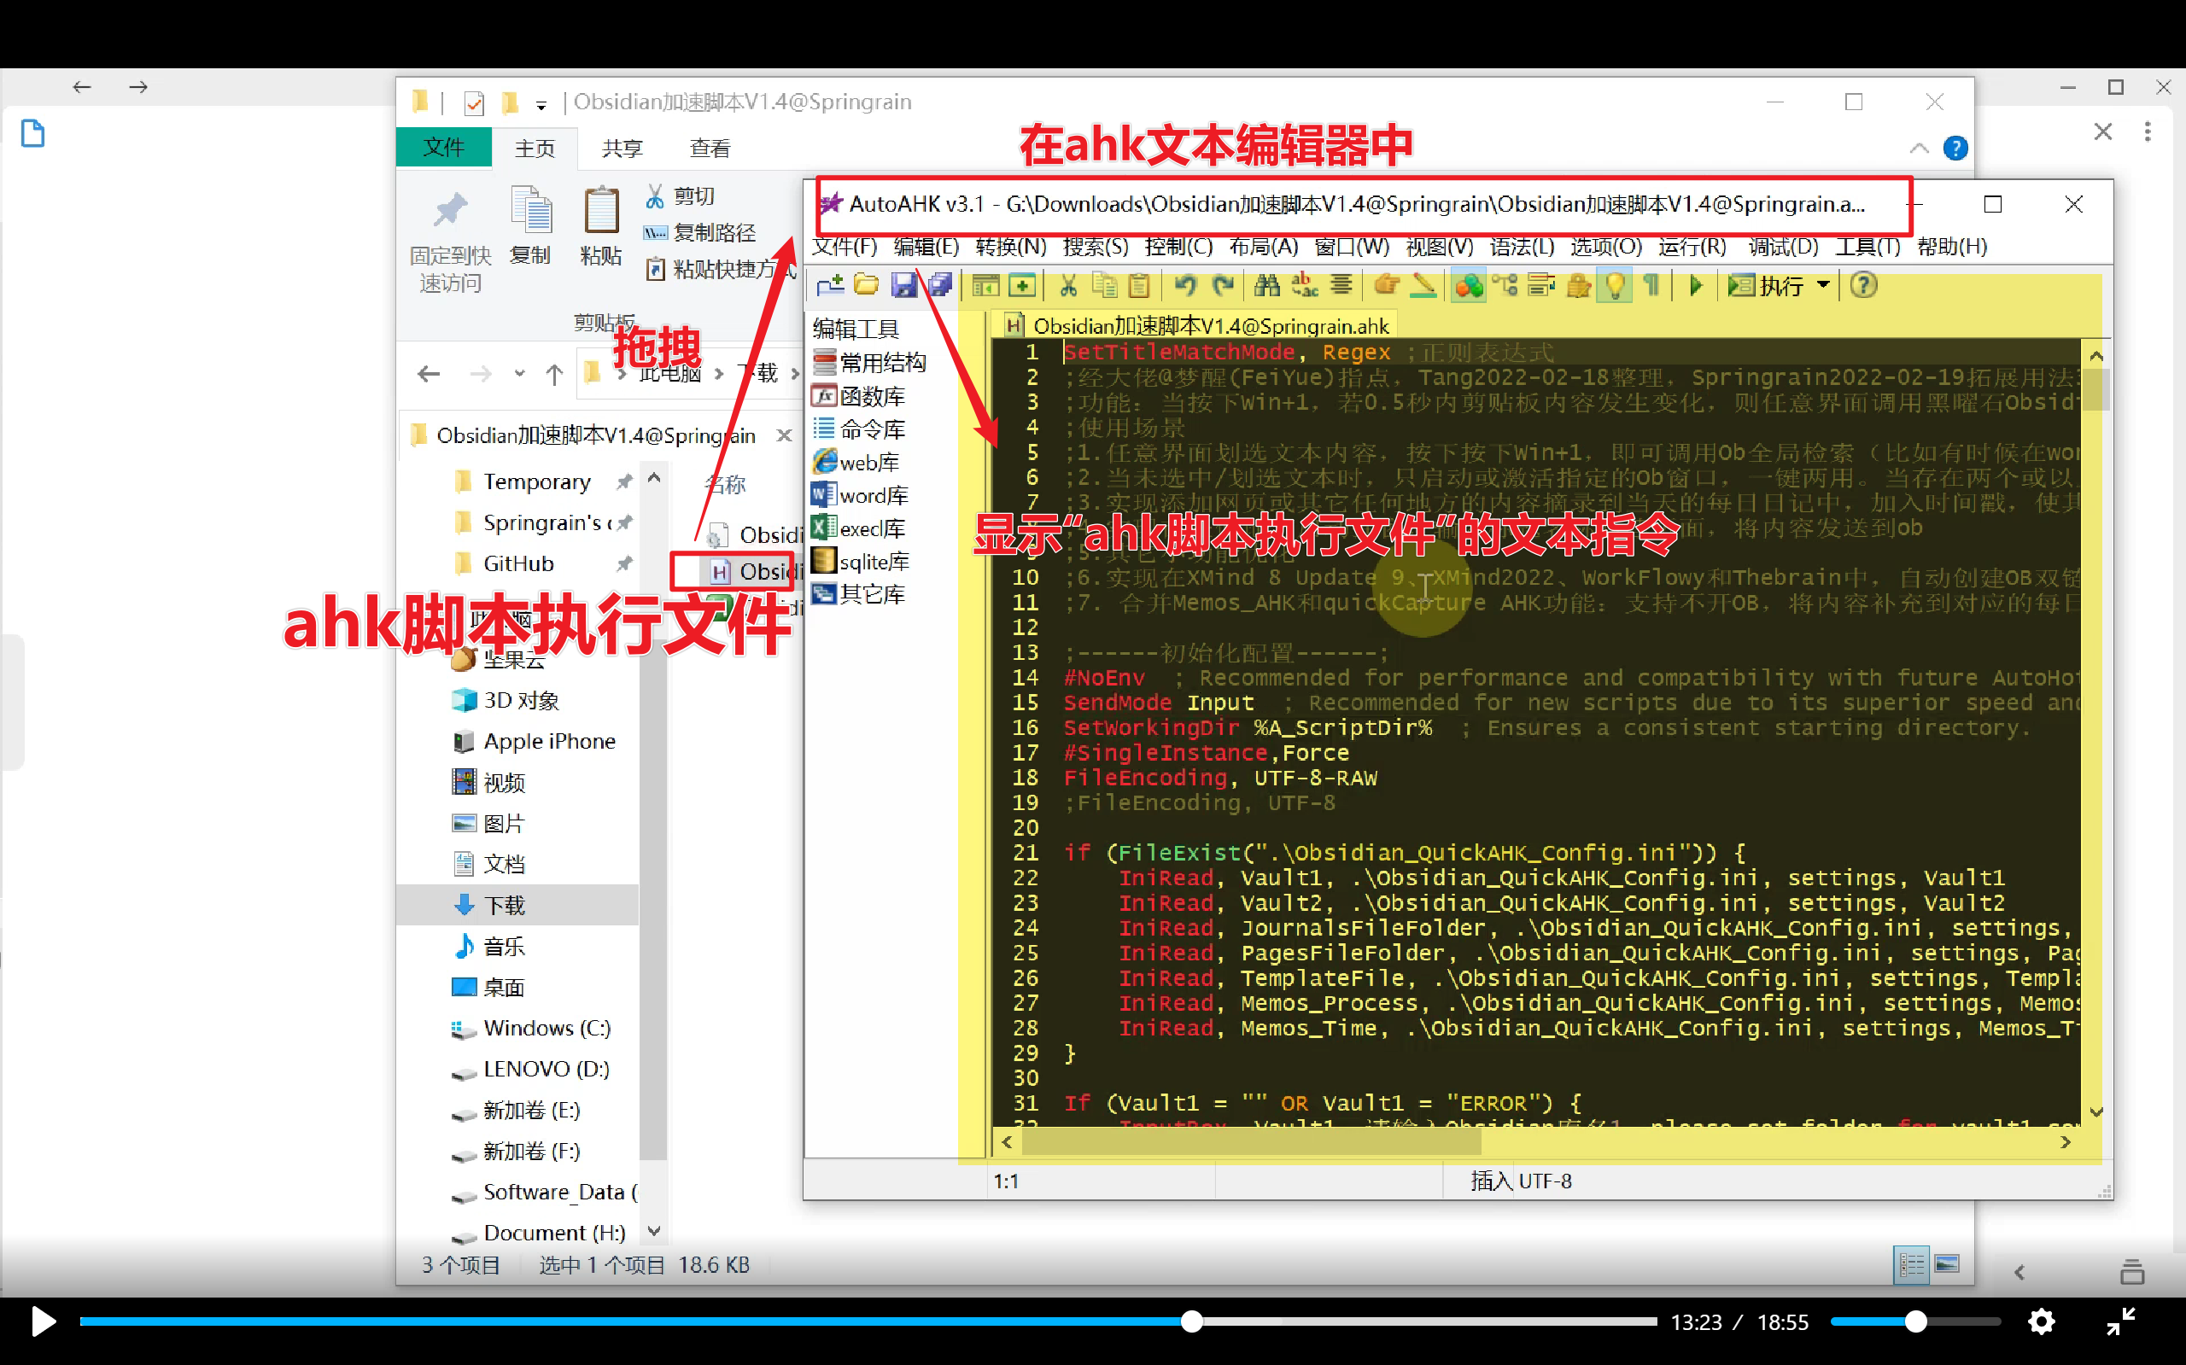
Task: Click the video progress slider handle
Action: (x=1192, y=1321)
